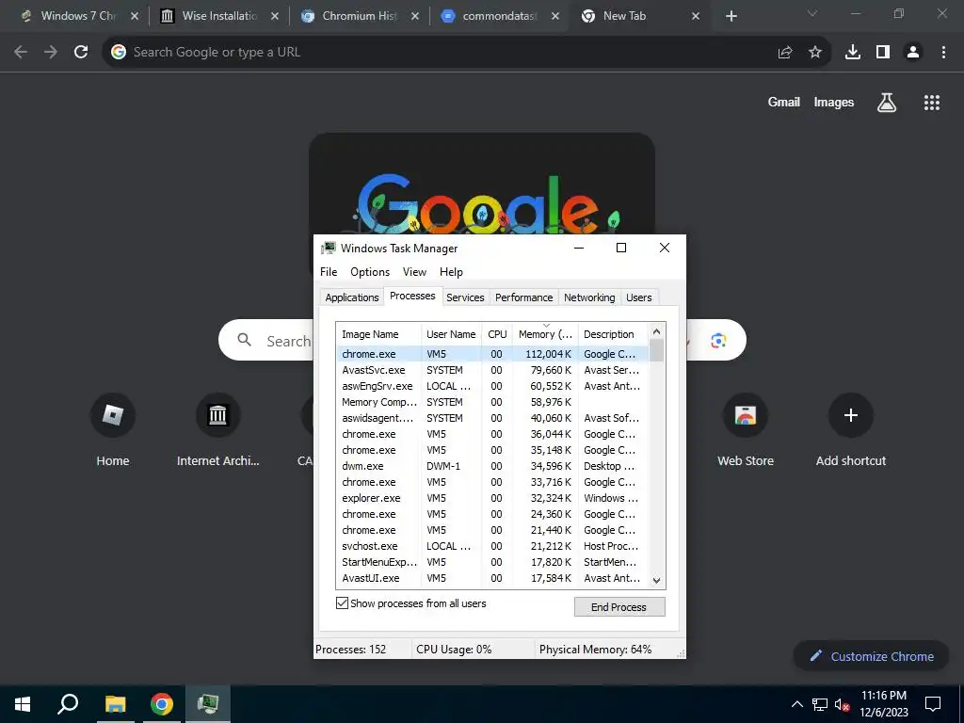The width and height of the screenshot is (964, 723).
Task: Open Task Manager Help menu
Action: 451,272
